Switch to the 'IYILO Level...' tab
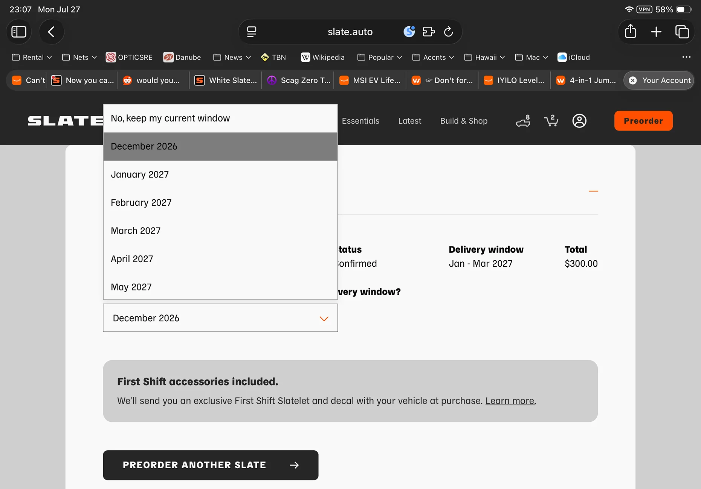701x489 pixels. 515,80
